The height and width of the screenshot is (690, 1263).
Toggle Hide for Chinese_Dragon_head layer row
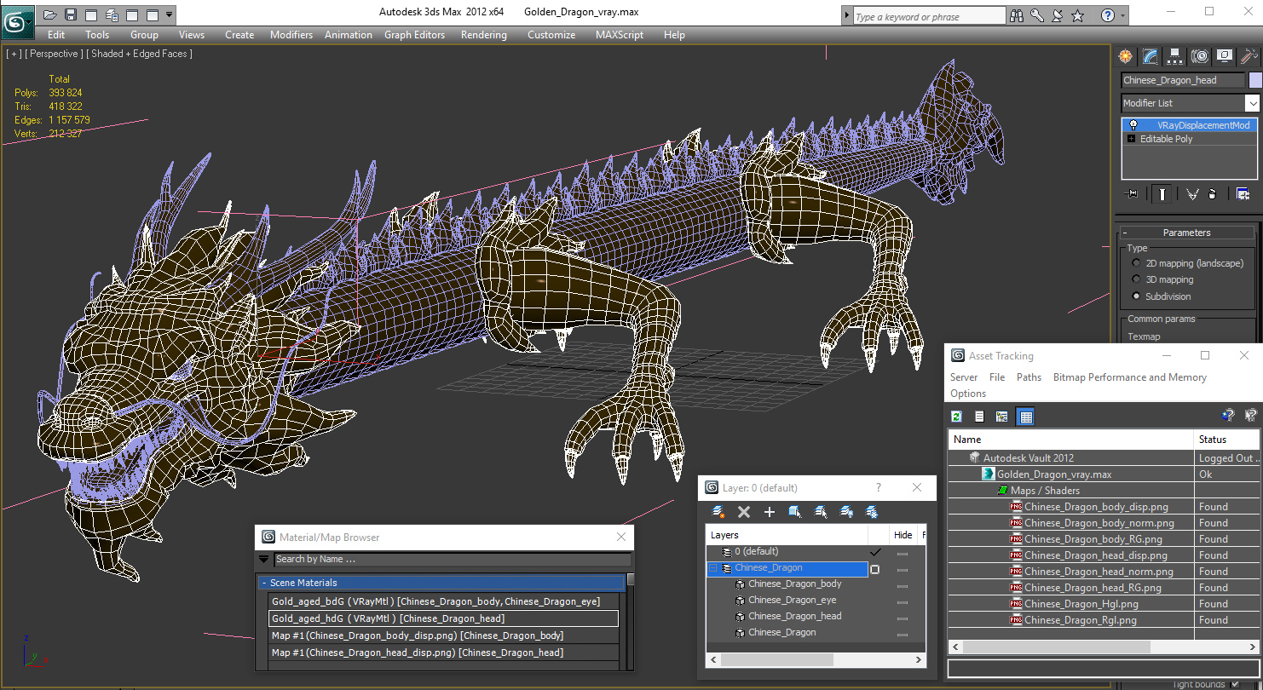[903, 618]
